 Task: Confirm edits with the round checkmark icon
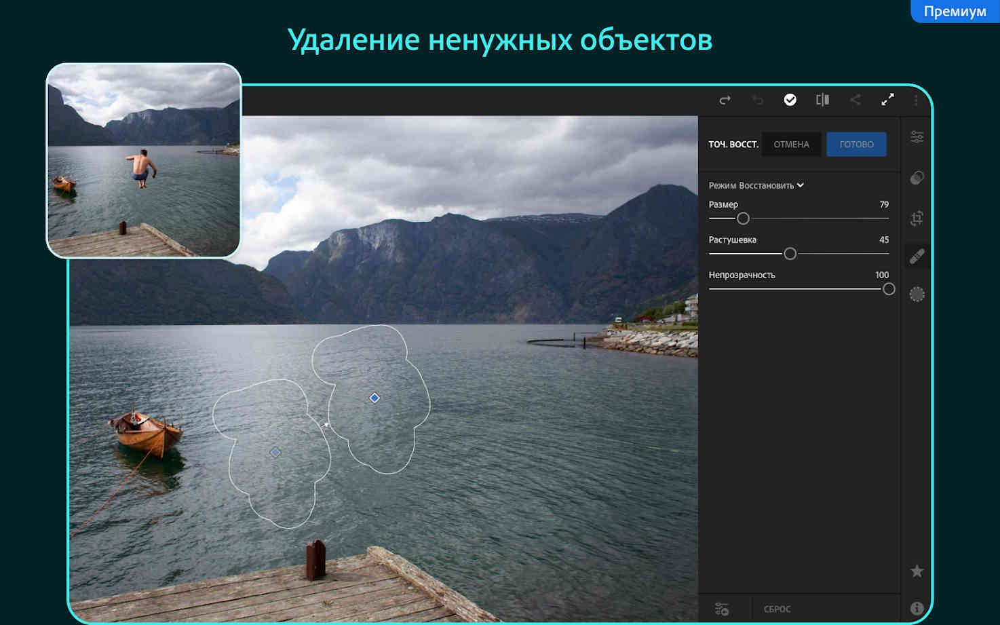pos(790,100)
